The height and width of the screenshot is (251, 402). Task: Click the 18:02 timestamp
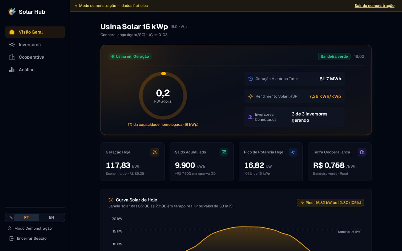pos(359,56)
